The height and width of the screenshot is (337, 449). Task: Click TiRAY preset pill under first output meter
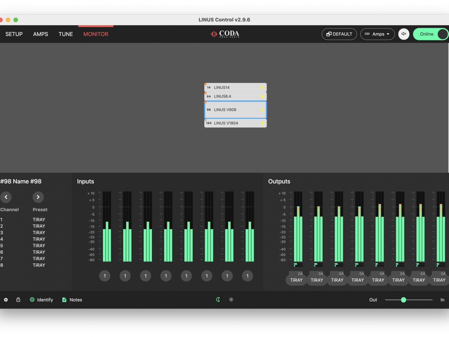pyautogui.click(x=296, y=280)
